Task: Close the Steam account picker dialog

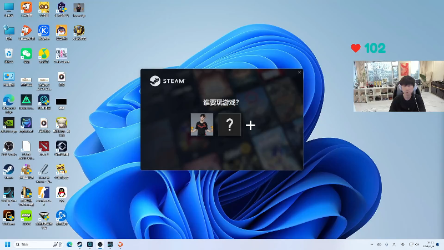Action: 299,72
